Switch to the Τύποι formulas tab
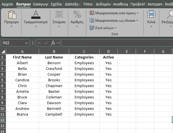Viewport: 173px width, 133px height. [x=87, y=4]
